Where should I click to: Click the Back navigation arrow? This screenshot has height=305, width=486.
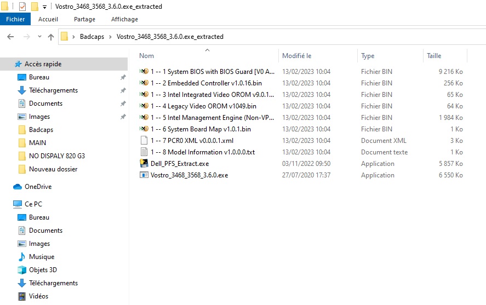(10, 37)
